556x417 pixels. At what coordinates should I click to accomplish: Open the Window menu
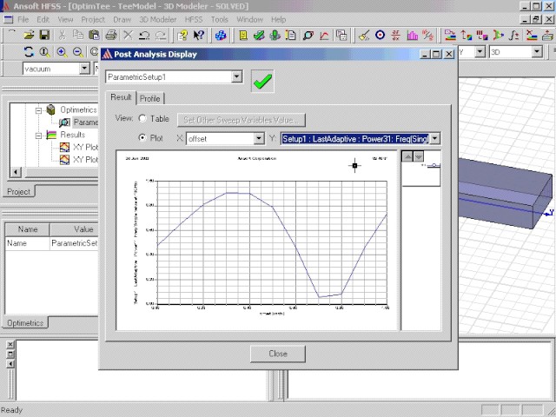[249, 19]
